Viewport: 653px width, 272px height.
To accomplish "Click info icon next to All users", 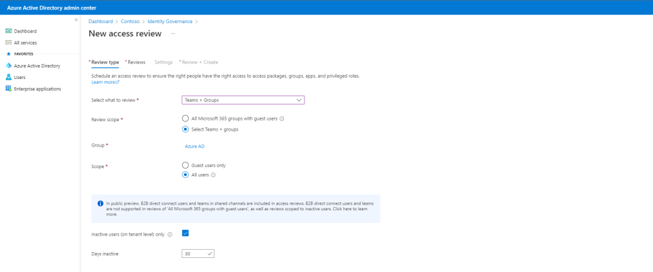I will 213,175.
